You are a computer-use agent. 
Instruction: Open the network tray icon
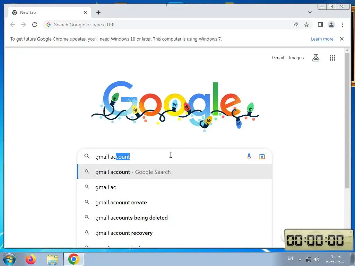[x=308, y=259]
